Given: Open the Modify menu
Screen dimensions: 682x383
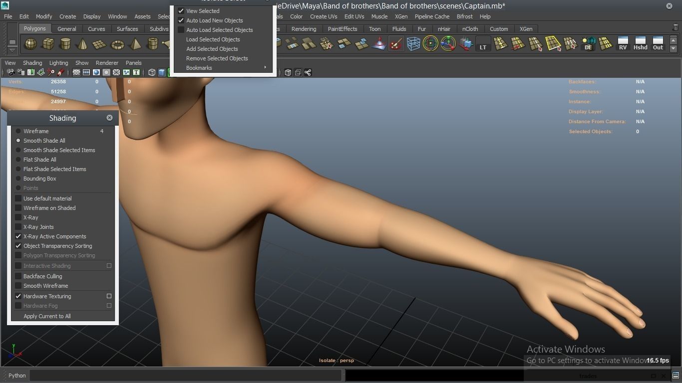Looking at the screenshot, I should 44,16.
